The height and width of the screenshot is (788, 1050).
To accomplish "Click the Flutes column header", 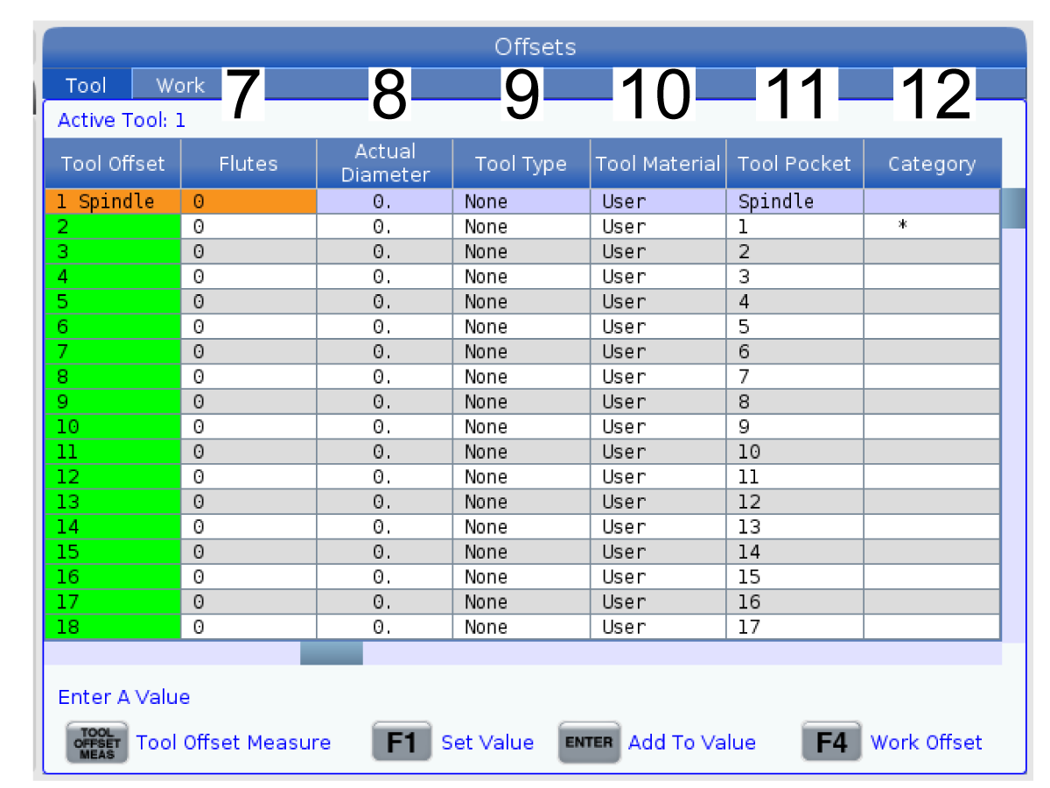I will pyautogui.click(x=248, y=164).
